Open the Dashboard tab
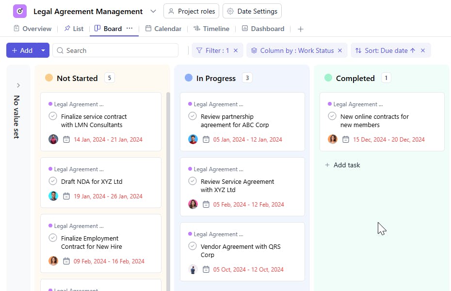This screenshot has height=291, width=451. coord(263,29)
